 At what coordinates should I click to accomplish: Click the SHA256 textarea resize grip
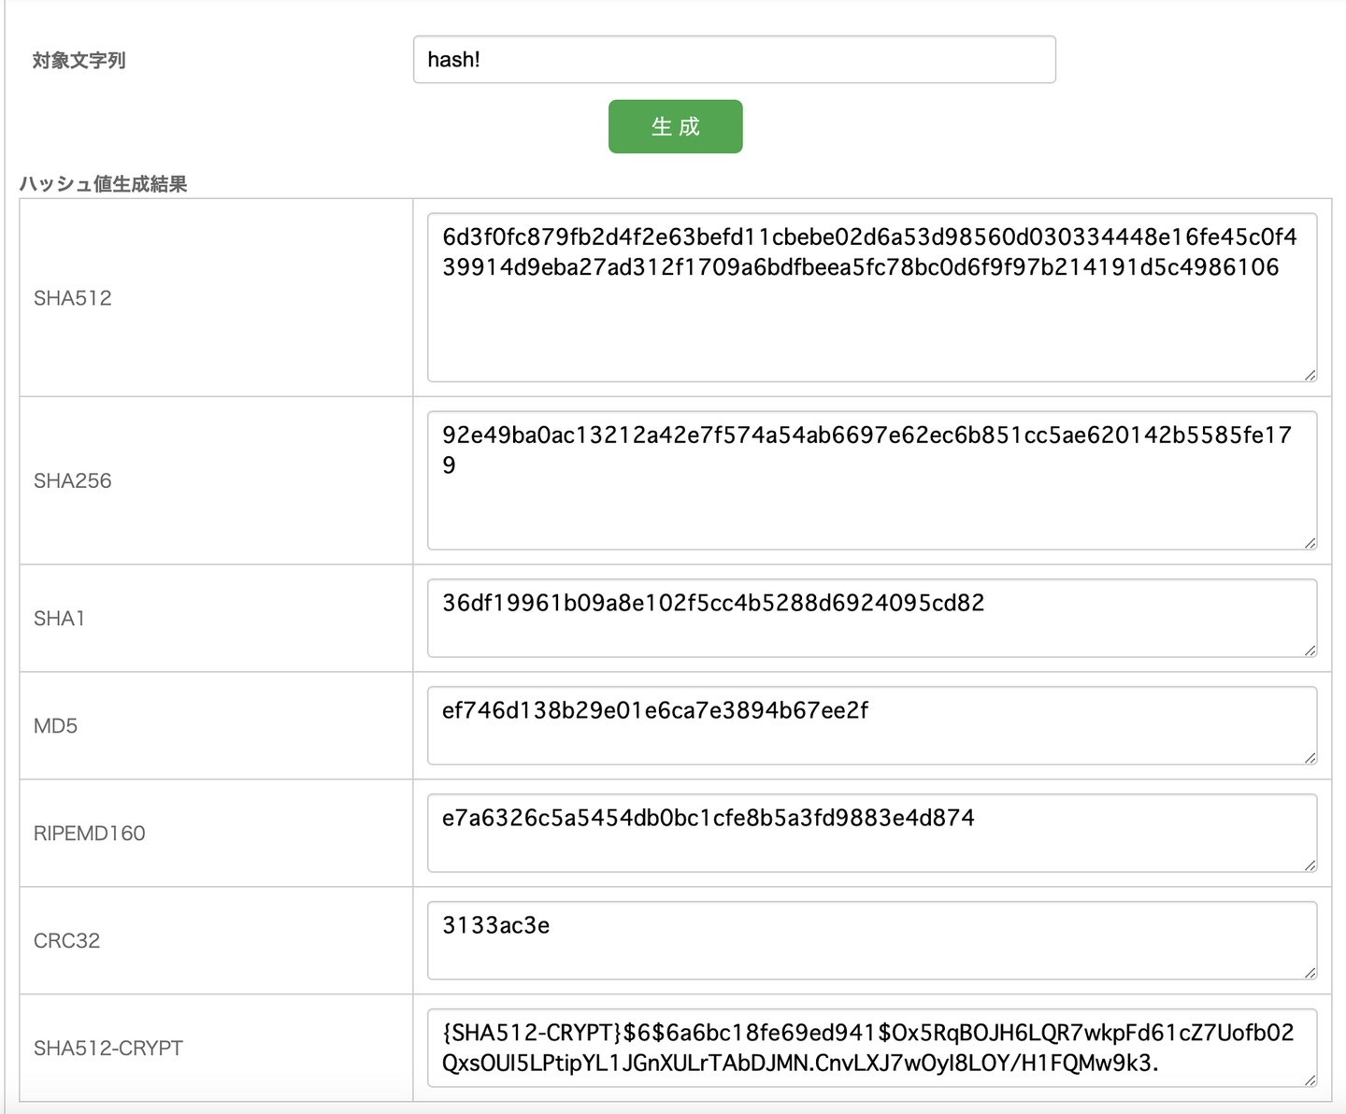pos(1310,543)
